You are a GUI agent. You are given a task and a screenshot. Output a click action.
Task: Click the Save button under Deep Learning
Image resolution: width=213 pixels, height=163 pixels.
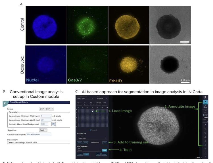click(x=98, y=154)
